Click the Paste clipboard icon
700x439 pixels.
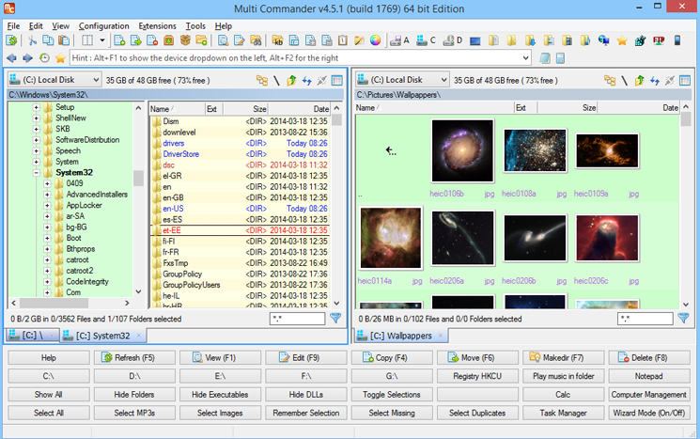(x=64, y=40)
